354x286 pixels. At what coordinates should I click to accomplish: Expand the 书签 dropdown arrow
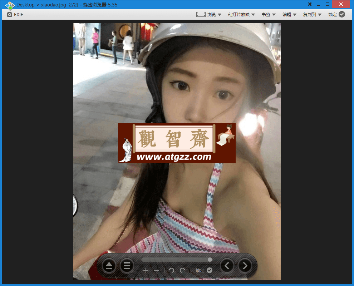click(274, 15)
